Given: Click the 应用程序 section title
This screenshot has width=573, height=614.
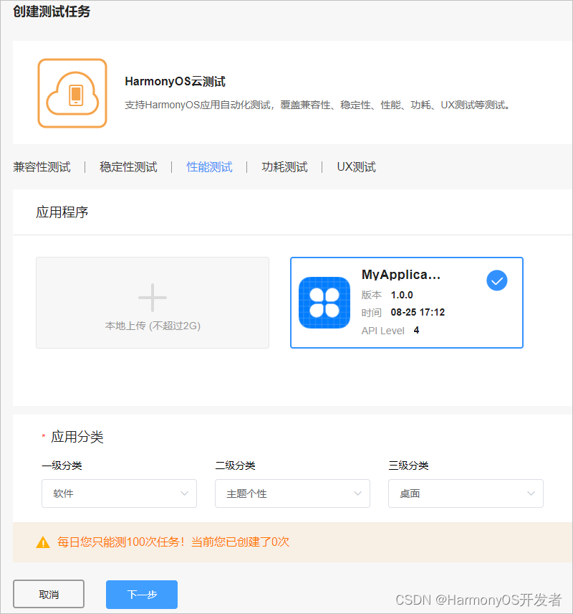Looking at the screenshot, I should click(x=62, y=212).
